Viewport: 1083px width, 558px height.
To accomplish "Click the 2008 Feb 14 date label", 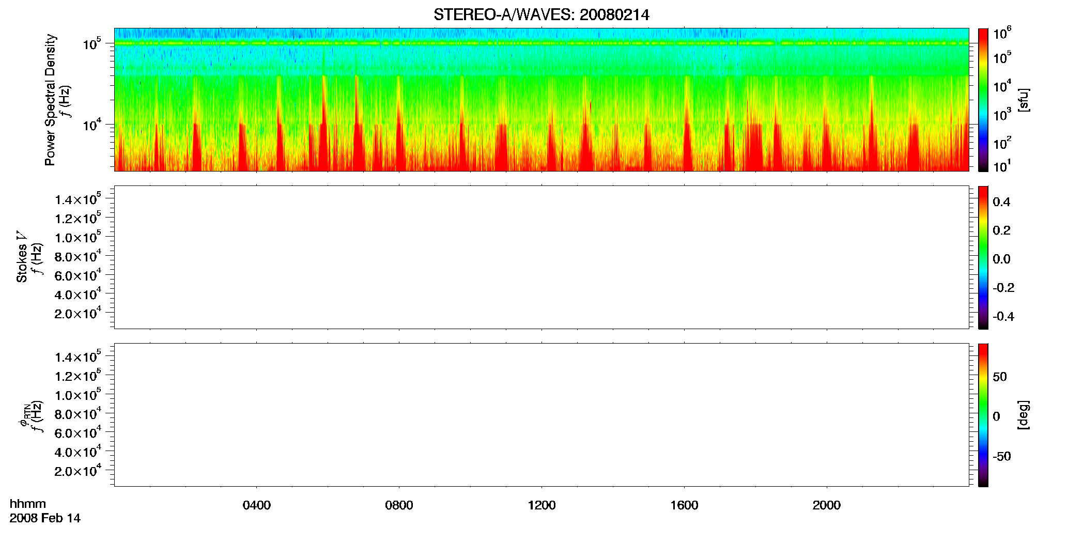I will pyautogui.click(x=45, y=518).
